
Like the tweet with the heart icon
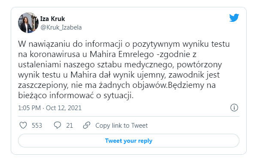click(23, 125)
